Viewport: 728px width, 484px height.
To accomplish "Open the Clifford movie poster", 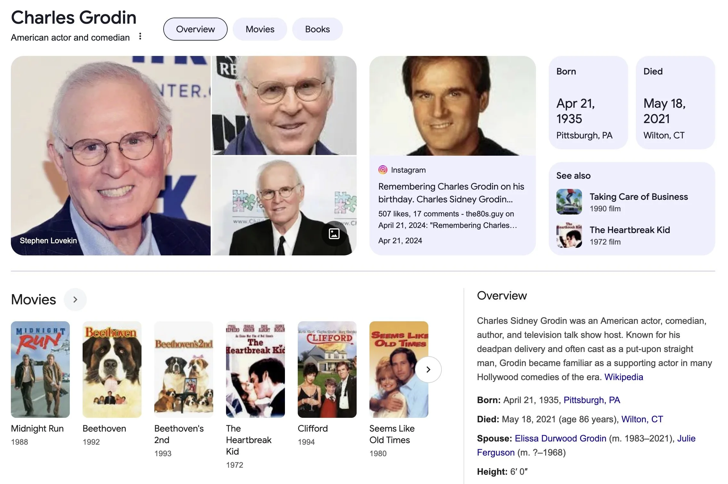I will pyautogui.click(x=327, y=370).
